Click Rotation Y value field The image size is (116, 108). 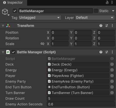pos(83,38)
